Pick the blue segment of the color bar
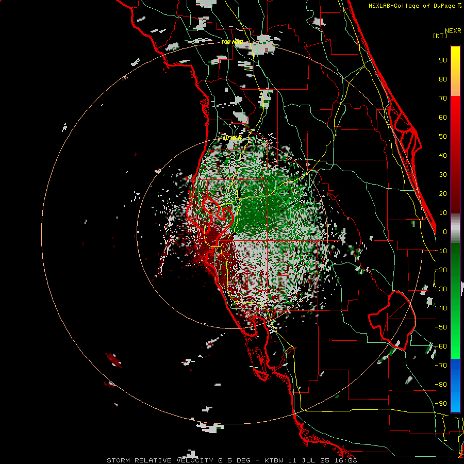464x464 pixels. tap(455, 386)
